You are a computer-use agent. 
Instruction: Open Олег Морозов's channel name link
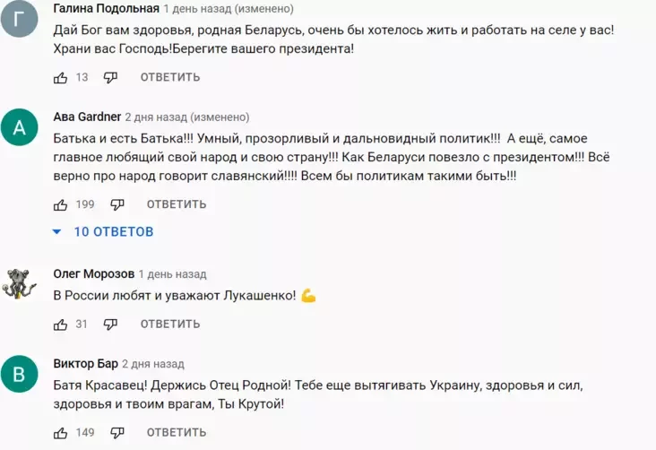pos(94,273)
